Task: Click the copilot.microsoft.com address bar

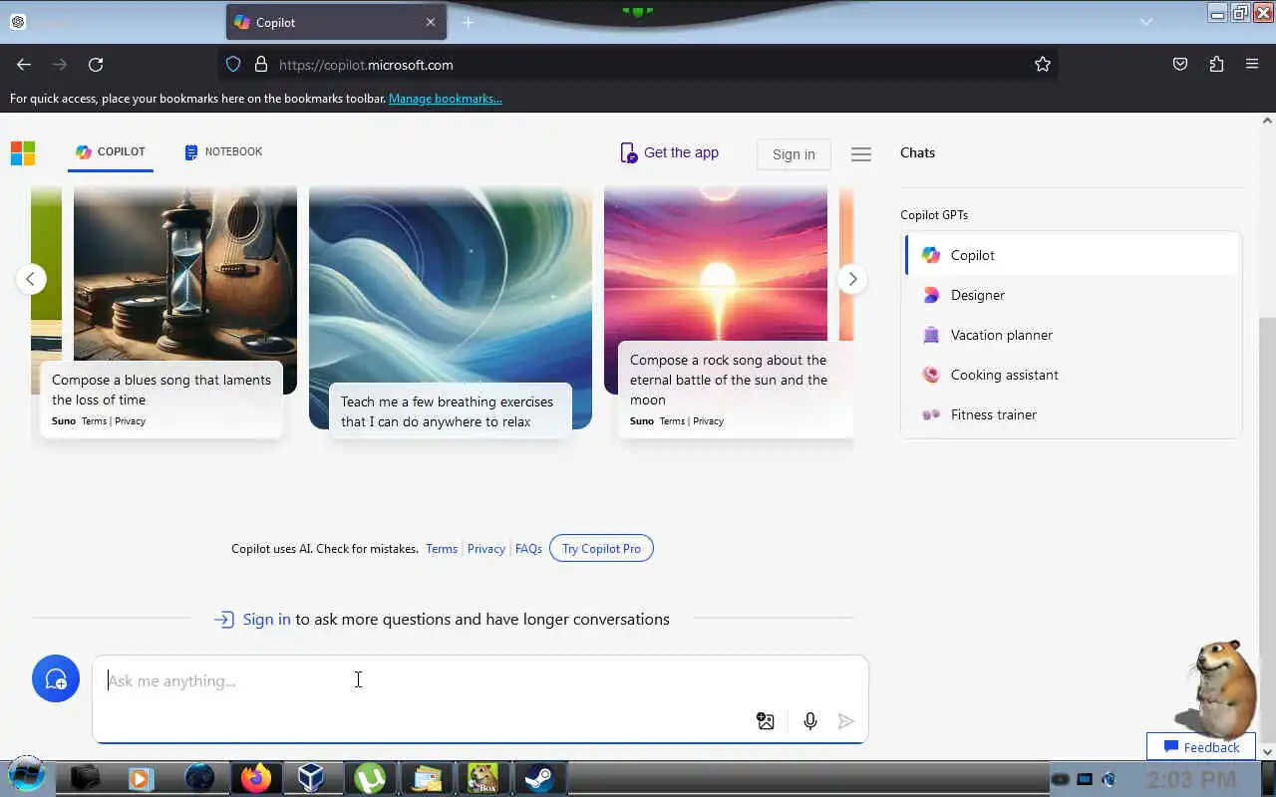Action: pos(638,65)
